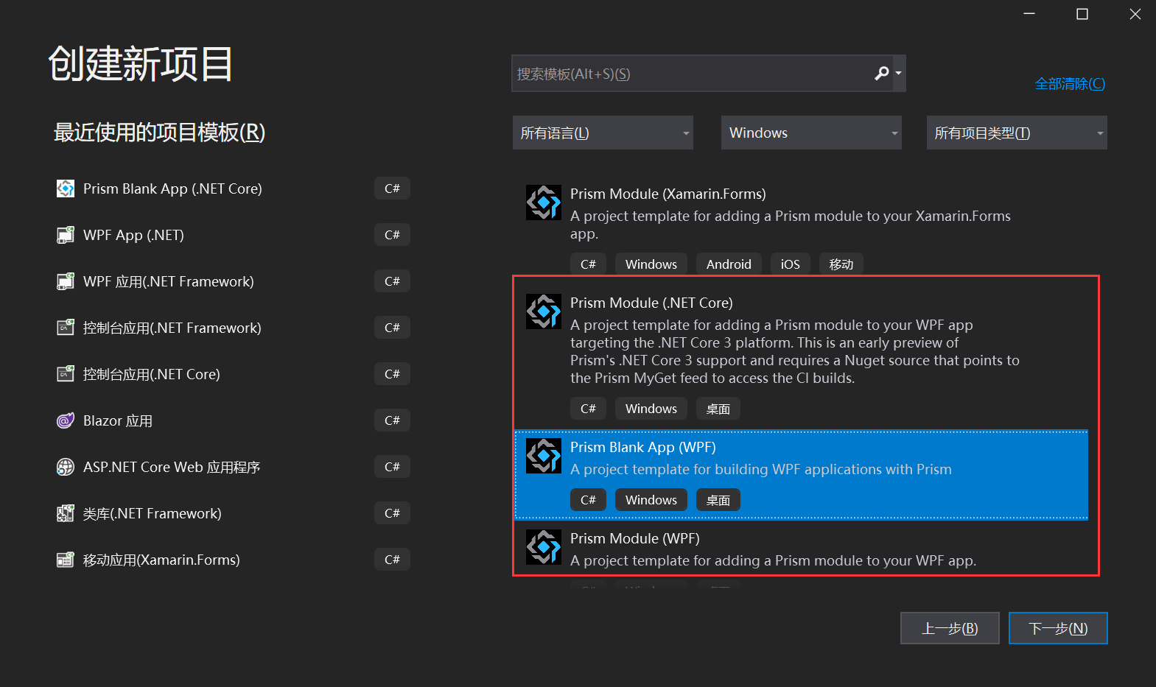This screenshot has height=687, width=1156.
Task: Select the Prism Module (WPF) template title
Action: pos(635,538)
